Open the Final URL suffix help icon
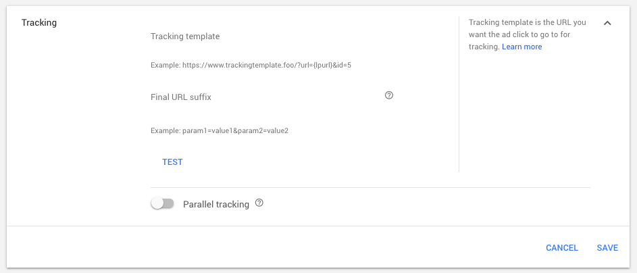 (x=389, y=95)
